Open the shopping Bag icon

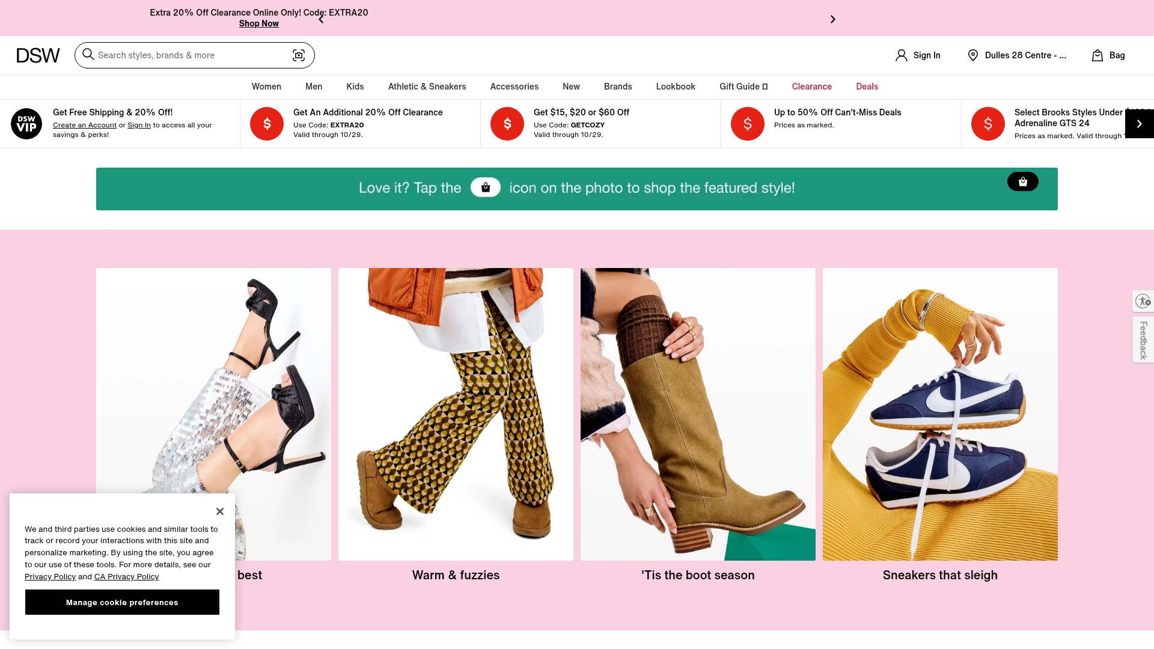[1097, 55]
